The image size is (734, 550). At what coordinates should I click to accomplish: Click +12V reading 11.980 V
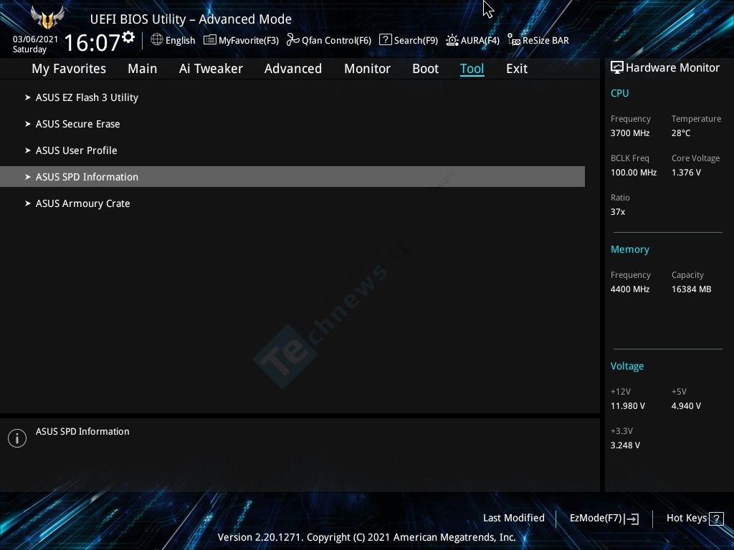click(x=628, y=406)
